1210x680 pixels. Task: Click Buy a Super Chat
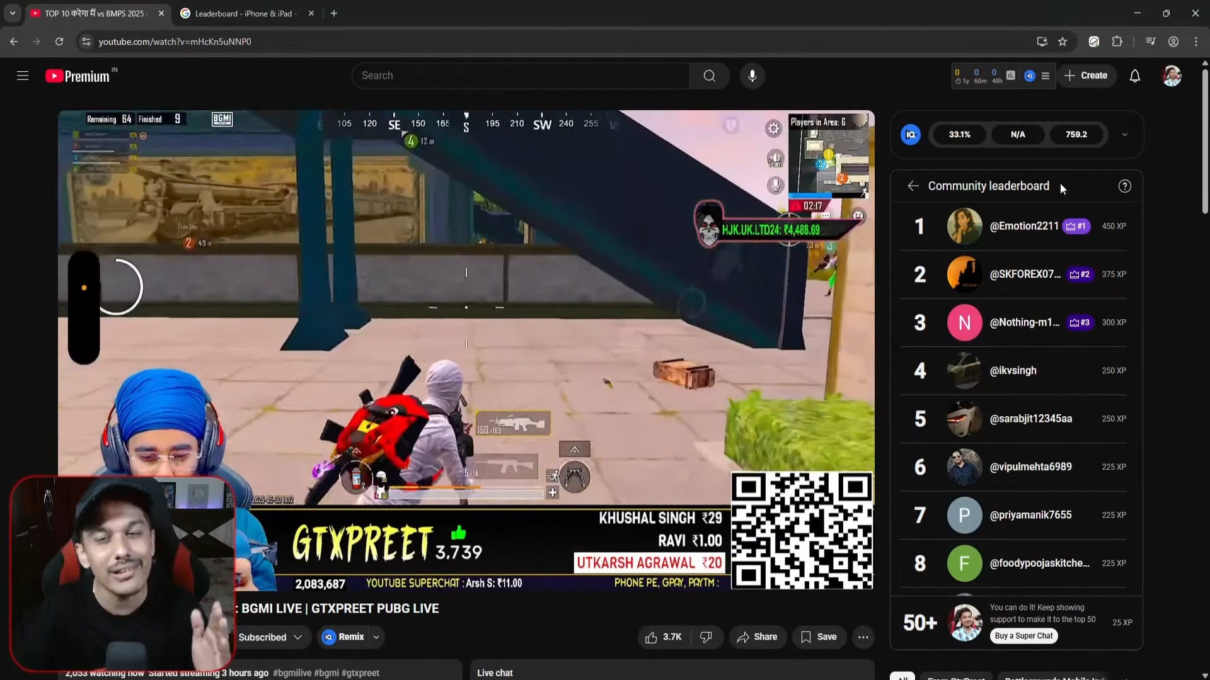point(1024,636)
